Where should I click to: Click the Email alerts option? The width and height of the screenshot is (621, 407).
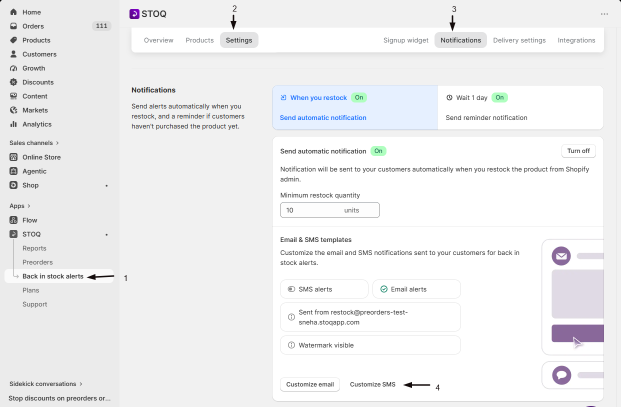pos(416,289)
